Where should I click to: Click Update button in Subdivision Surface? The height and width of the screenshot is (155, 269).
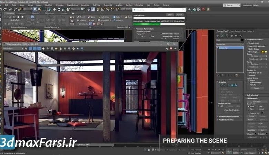[257, 88]
